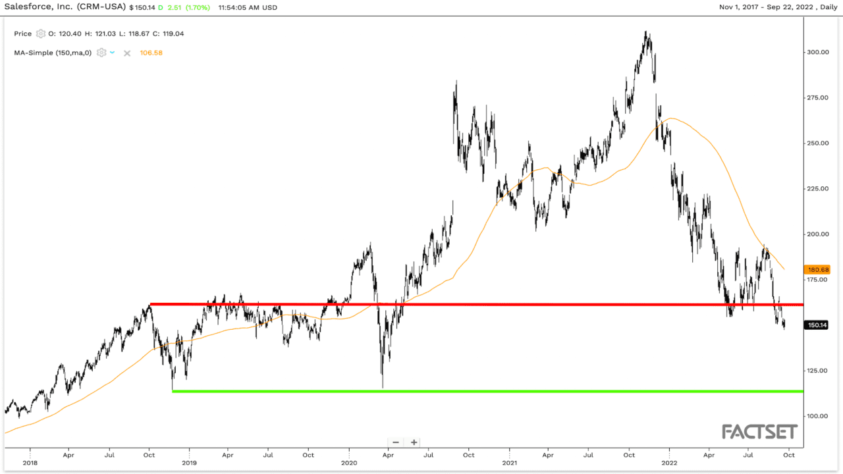
Task: Click the MA-Simple (150,ma,0) legend label
Action: point(53,53)
